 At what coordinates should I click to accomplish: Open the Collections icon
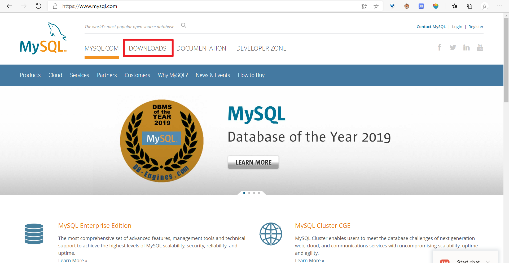(469, 6)
